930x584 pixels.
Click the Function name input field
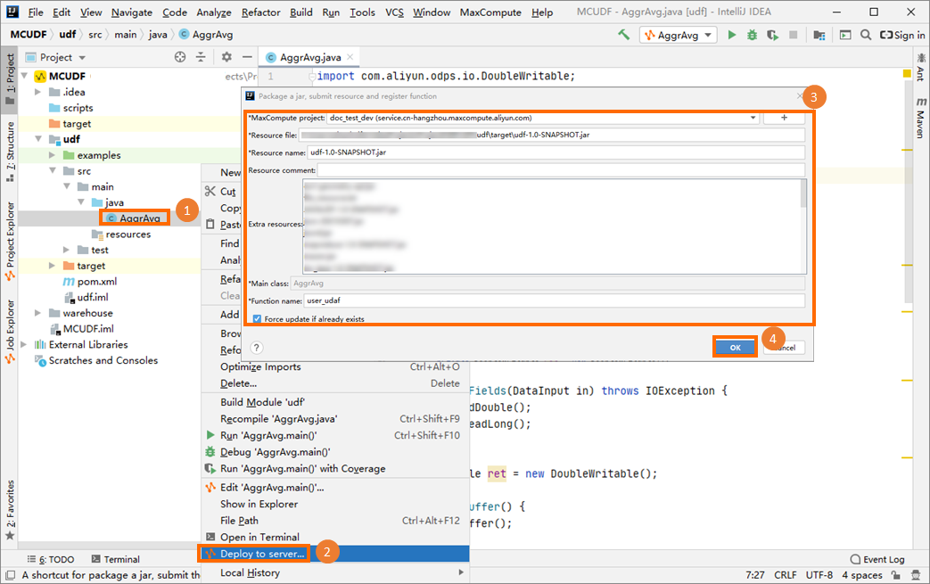pyautogui.click(x=554, y=300)
